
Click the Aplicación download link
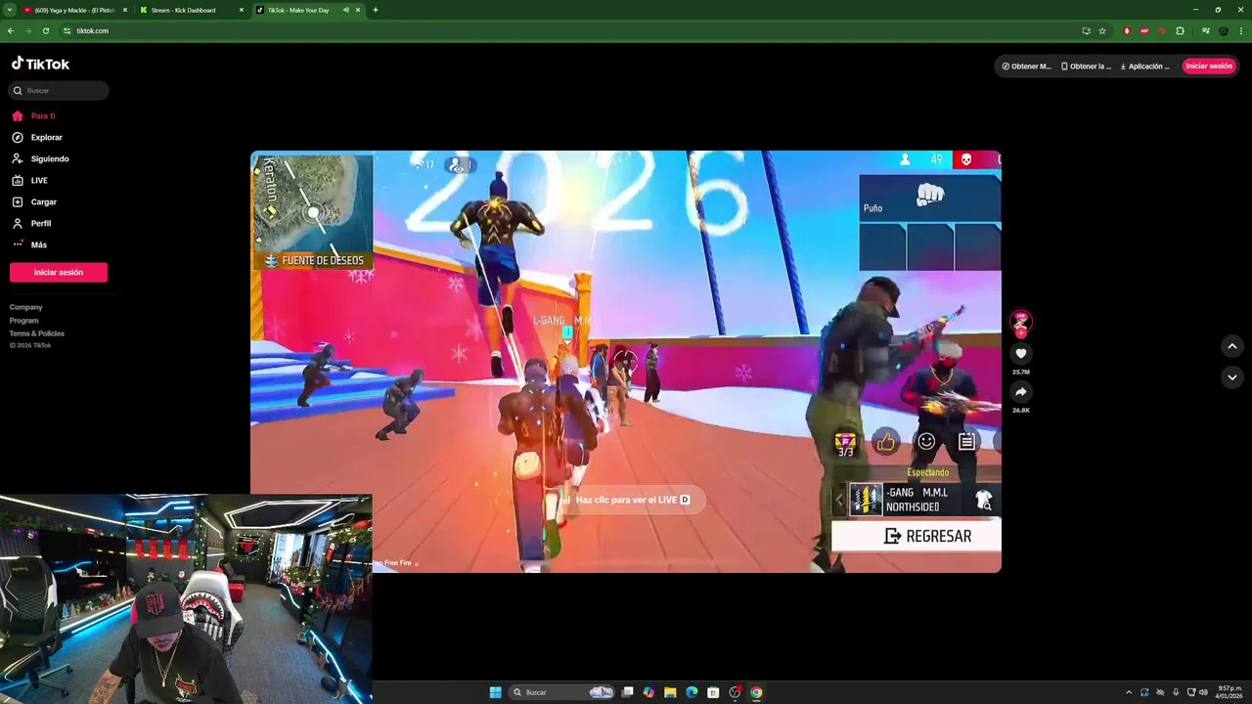tap(1144, 66)
